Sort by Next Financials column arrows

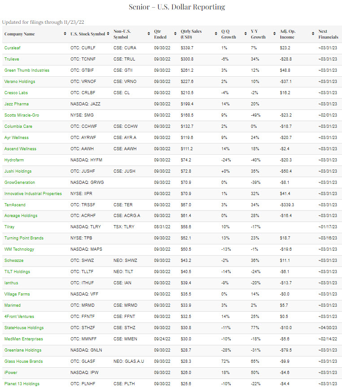(339, 34)
